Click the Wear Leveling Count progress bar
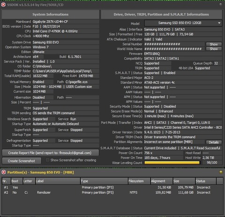The width and height of the screenshot is (225, 217). (x=172, y=163)
